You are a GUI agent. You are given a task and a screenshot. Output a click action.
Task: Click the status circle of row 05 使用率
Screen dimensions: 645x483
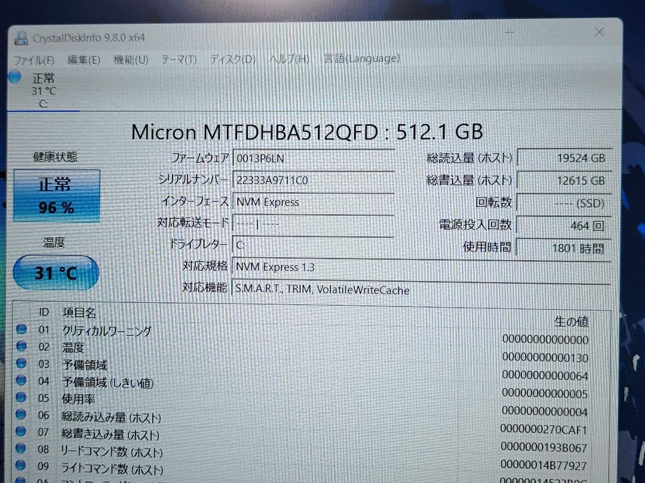point(21,397)
